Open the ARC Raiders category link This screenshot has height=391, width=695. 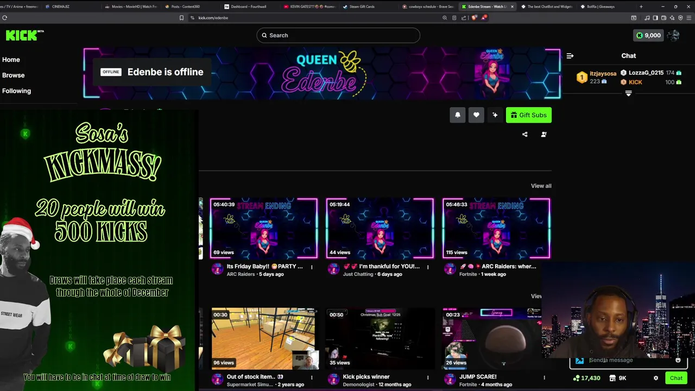click(241, 274)
